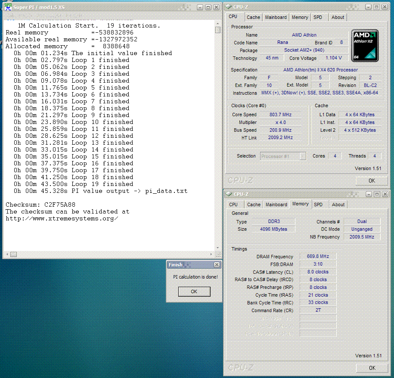Maximize the Super PI window
Image resolution: width=394 pixels, height=378 pixels.
[x=208, y=7]
